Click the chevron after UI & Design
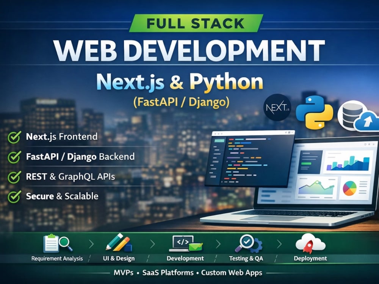Viewport: 379px width, 284px height. click(152, 244)
